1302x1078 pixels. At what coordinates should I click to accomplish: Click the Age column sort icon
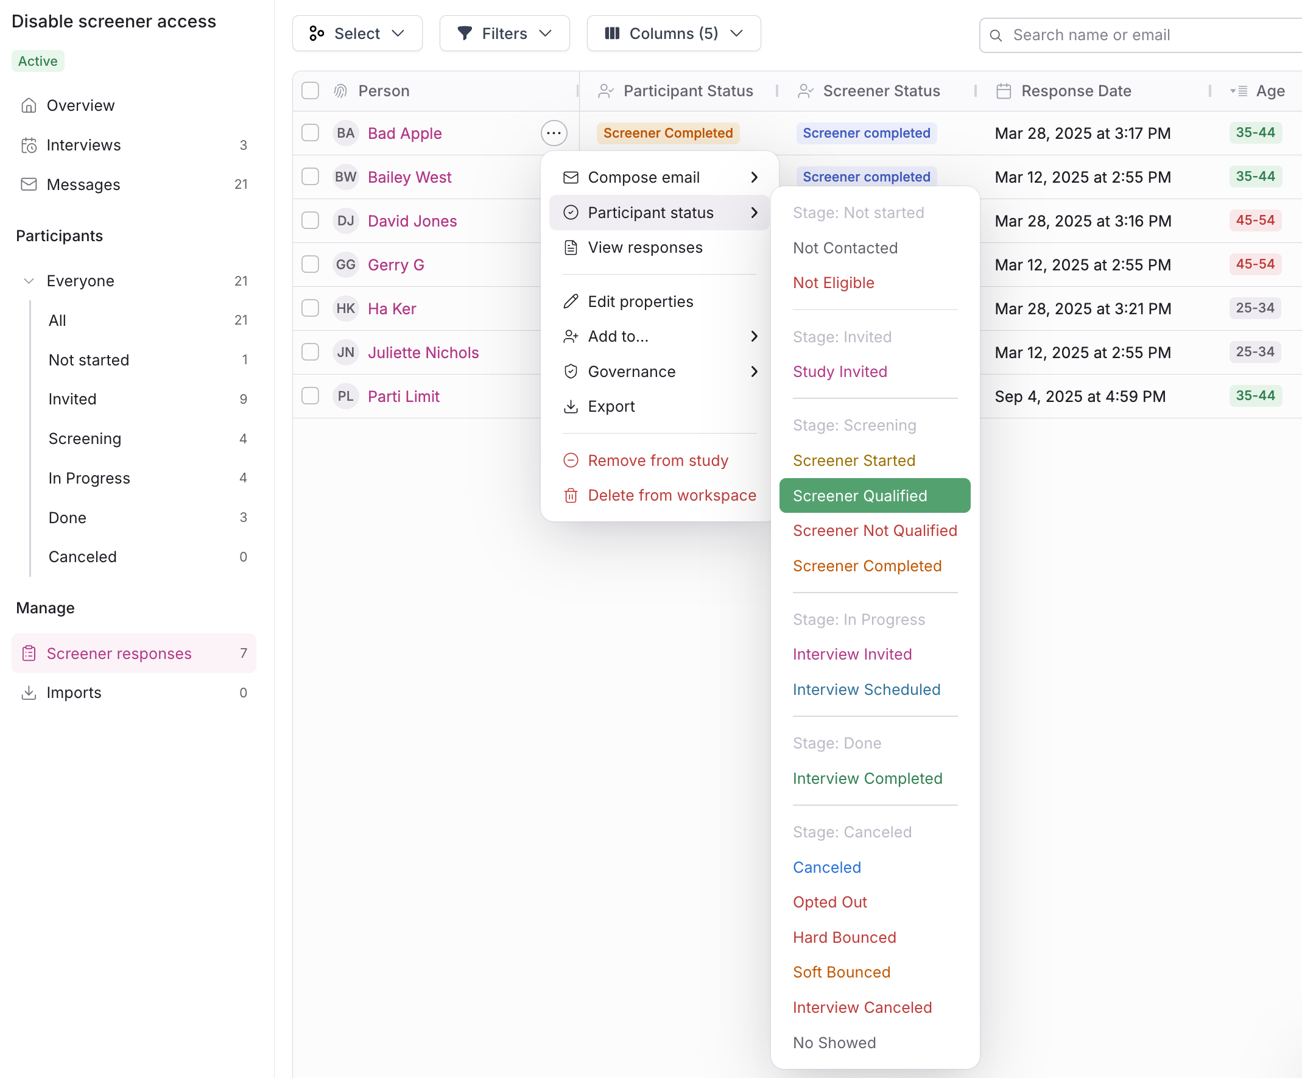click(x=1238, y=91)
